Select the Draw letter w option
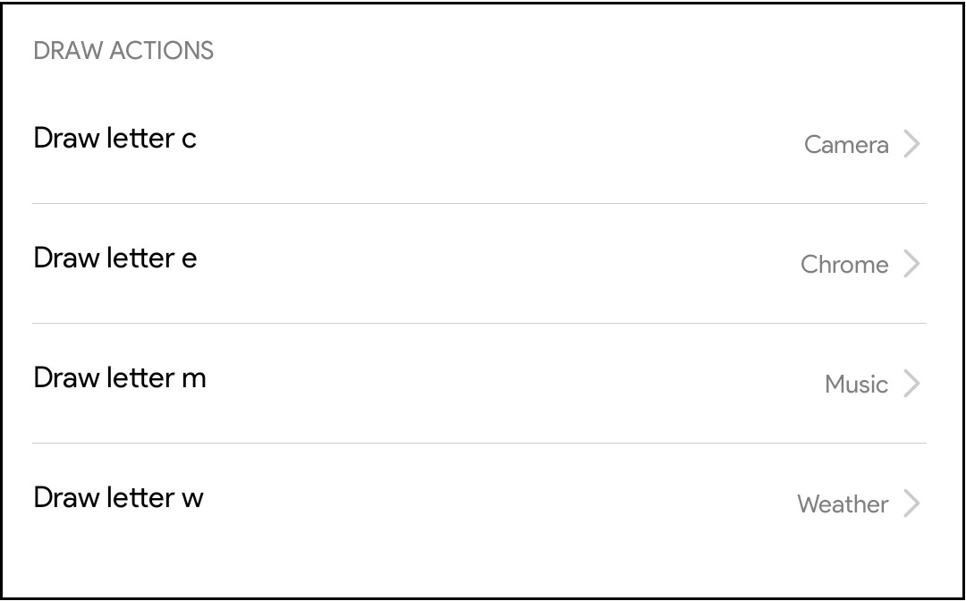Viewport: 966px width, 601px height. point(118,498)
